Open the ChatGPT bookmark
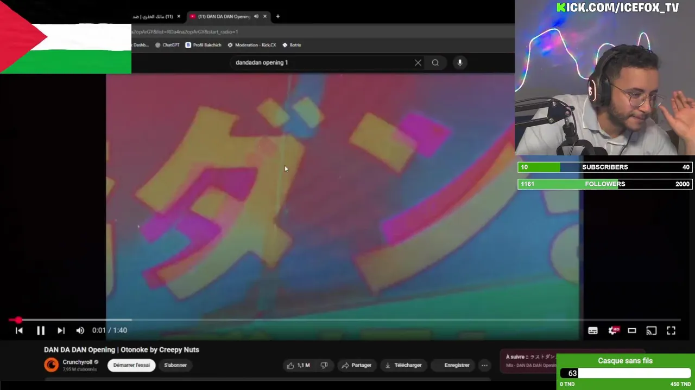This screenshot has width=695, height=390. (x=167, y=45)
